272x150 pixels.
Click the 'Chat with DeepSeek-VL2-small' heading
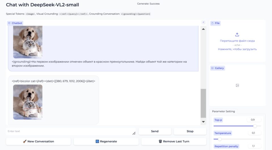coord(42,5)
